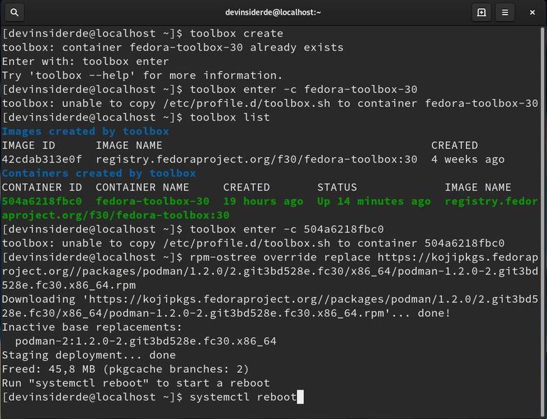The height and width of the screenshot is (419, 547).
Task: Open a new terminal tab
Action: coord(481,13)
